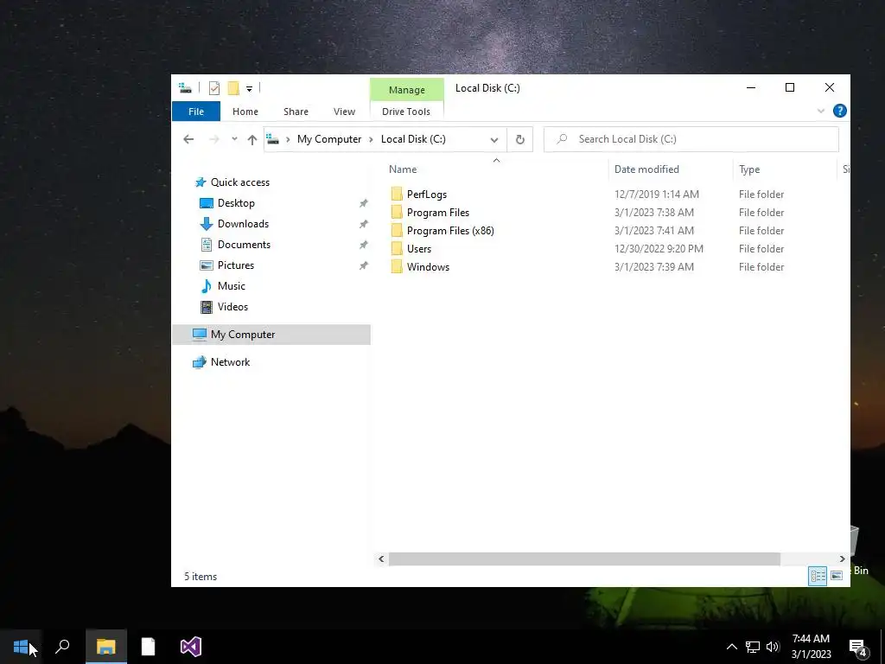Open Documents in the navigation pane

click(244, 245)
